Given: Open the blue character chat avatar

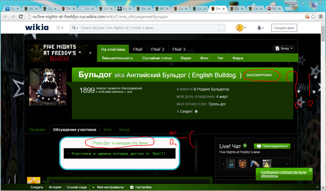Looking at the screenshot, I should point(231,164).
